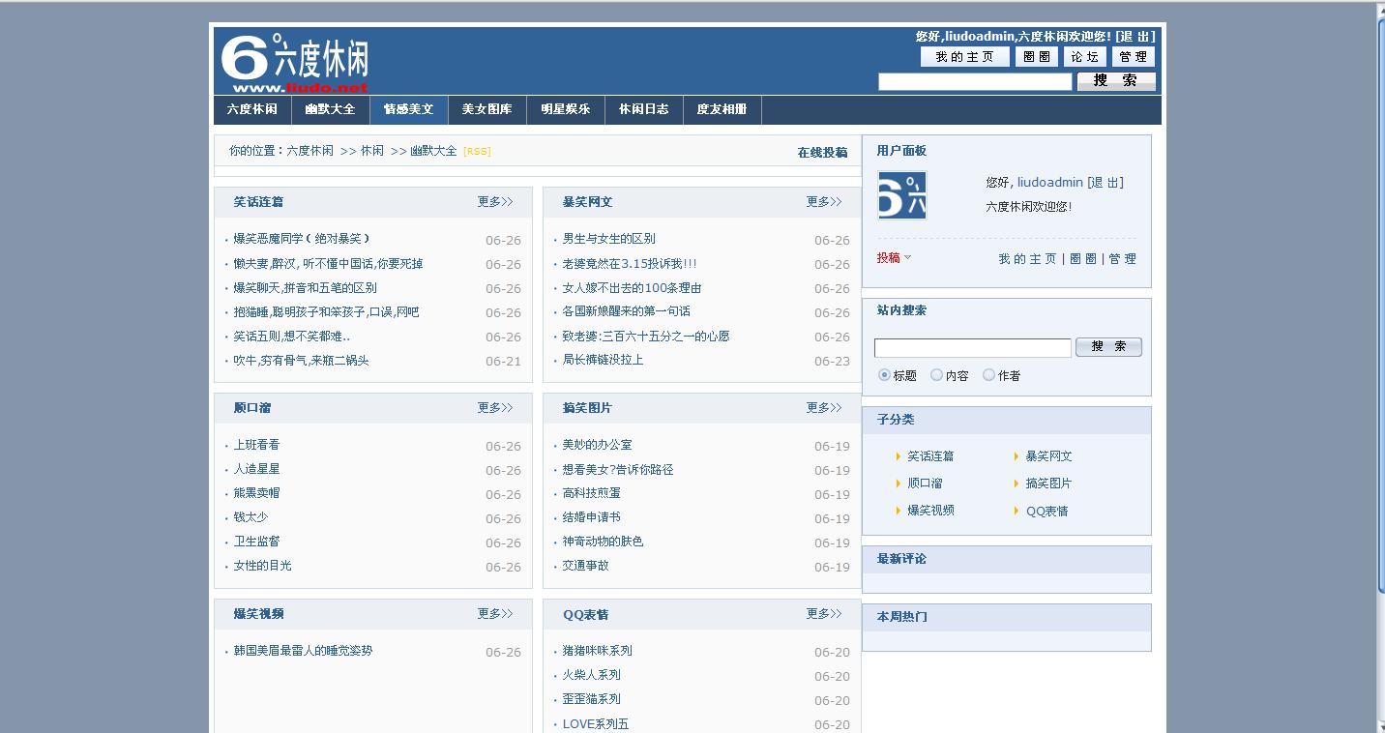Click the arrow icon beside 爆笑视频 subcategory

899,511
